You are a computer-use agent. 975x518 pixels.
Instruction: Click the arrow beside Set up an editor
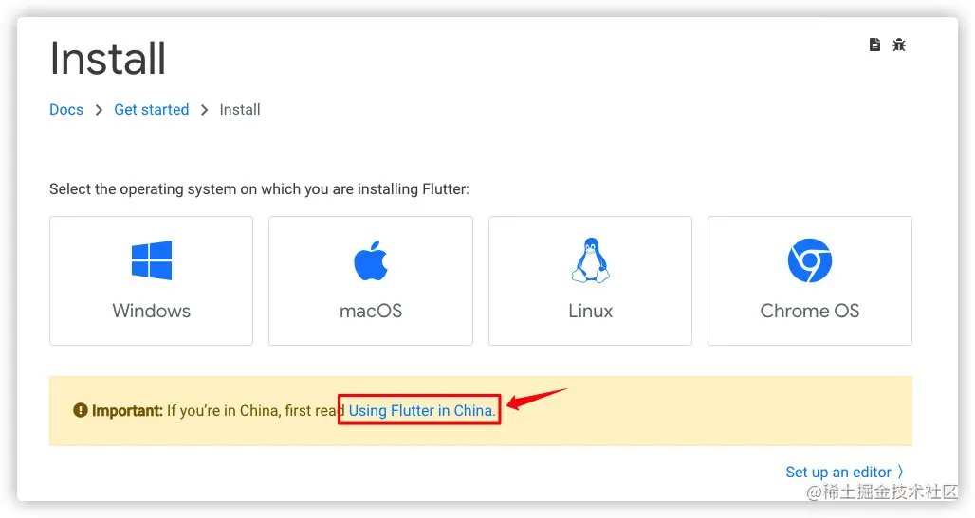pos(900,472)
